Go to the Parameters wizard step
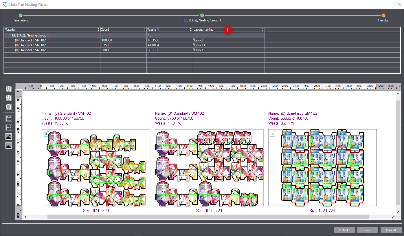This screenshot has width=404, height=236. [x=20, y=15]
